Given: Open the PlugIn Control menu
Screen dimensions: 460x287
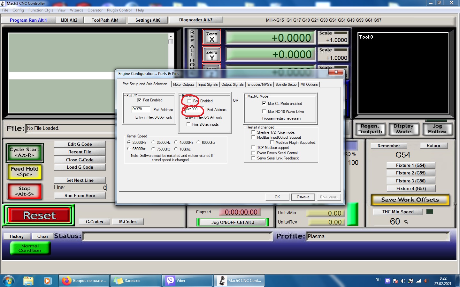Looking at the screenshot, I should pos(119,10).
